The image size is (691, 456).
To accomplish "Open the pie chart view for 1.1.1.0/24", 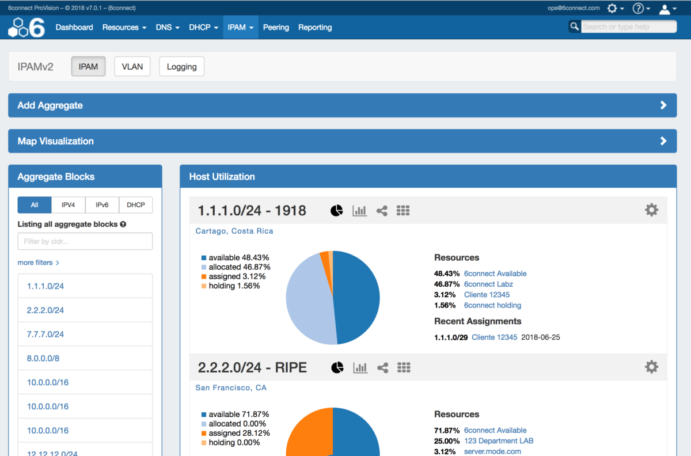I will (x=336, y=210).
